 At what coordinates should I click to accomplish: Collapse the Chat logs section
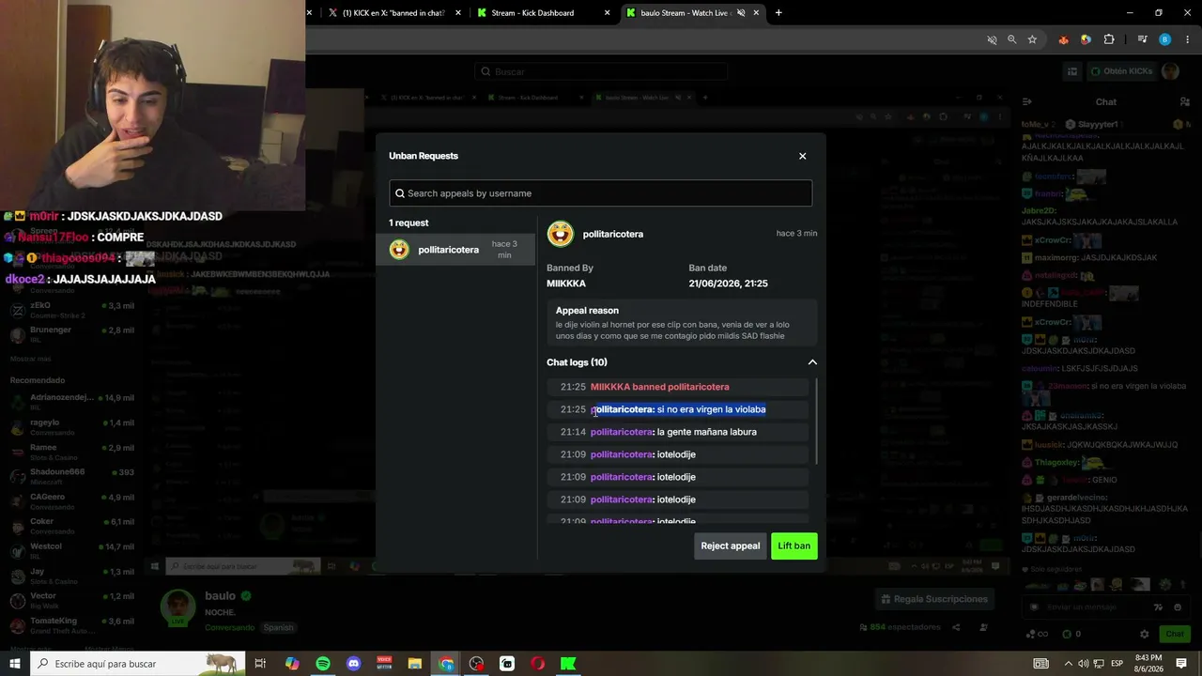[x=812, y=362]
